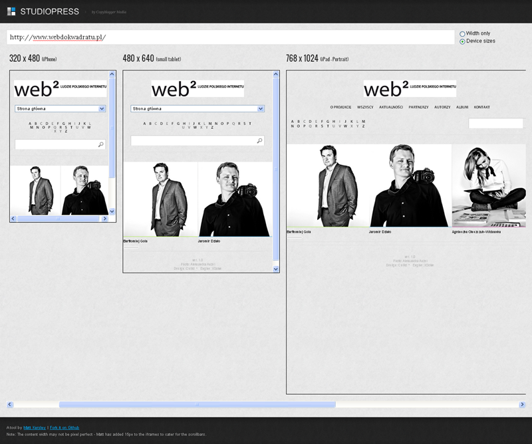Click the horizontal scrollbar thumb at page bottom
This screenshot has height=444, width=532.
coord(197,404)
